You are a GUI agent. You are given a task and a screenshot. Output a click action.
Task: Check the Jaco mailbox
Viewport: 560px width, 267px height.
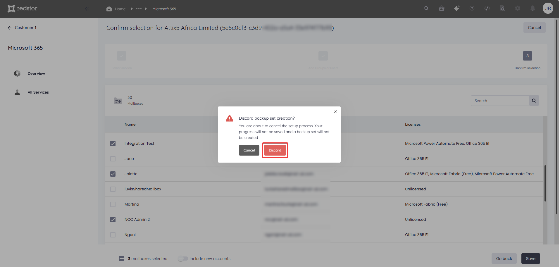pos(113,159)
